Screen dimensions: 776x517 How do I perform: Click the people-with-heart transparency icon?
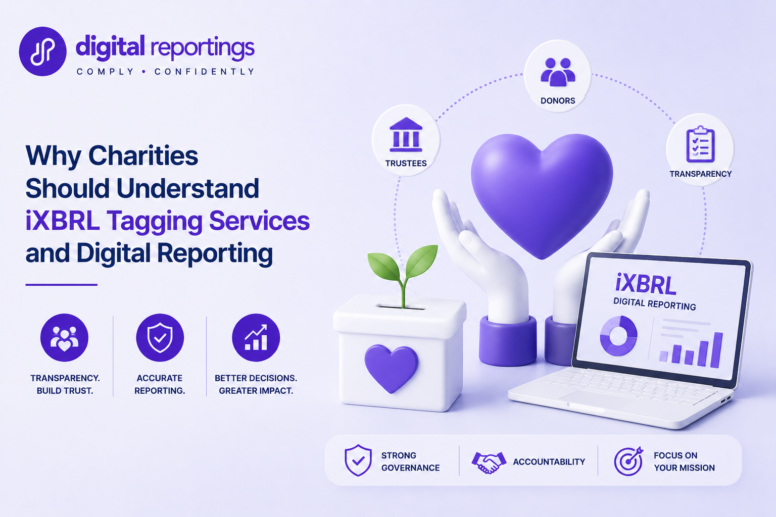coord(64,337)
